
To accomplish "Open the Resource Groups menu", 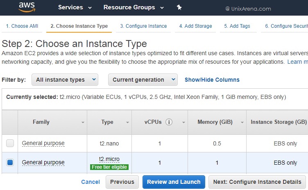I will coord(134,7).
